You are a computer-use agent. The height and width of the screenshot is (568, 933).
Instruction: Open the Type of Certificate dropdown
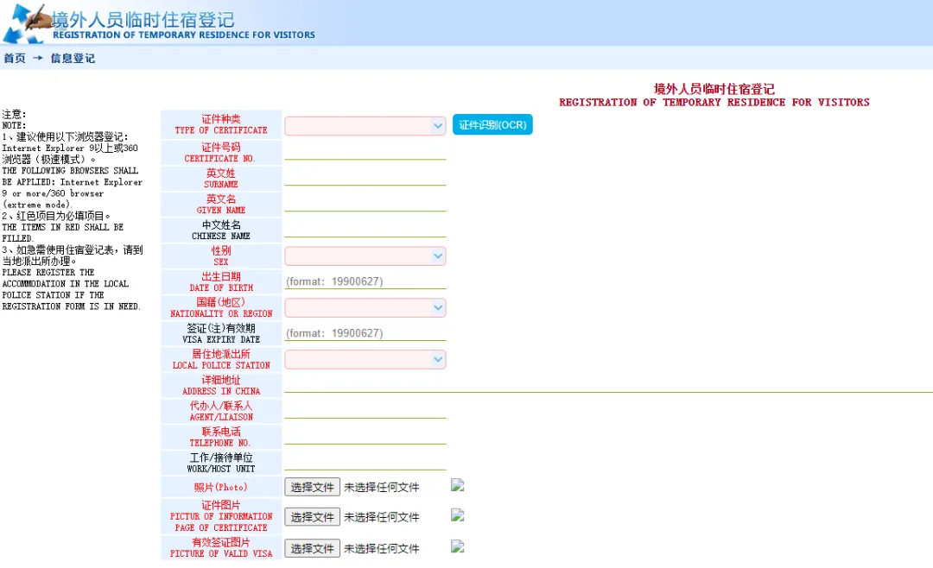click(365, 126)
